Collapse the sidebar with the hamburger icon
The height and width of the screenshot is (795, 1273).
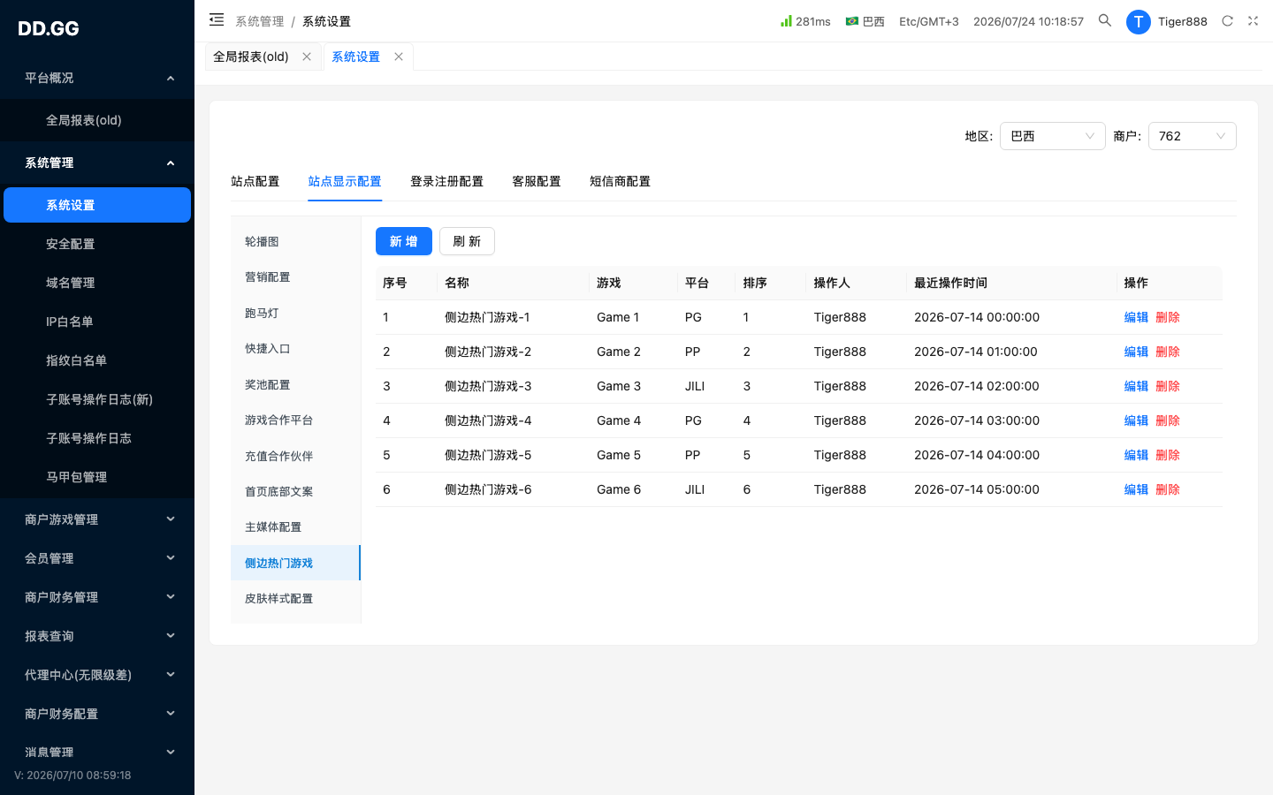[x=217, y=19]
